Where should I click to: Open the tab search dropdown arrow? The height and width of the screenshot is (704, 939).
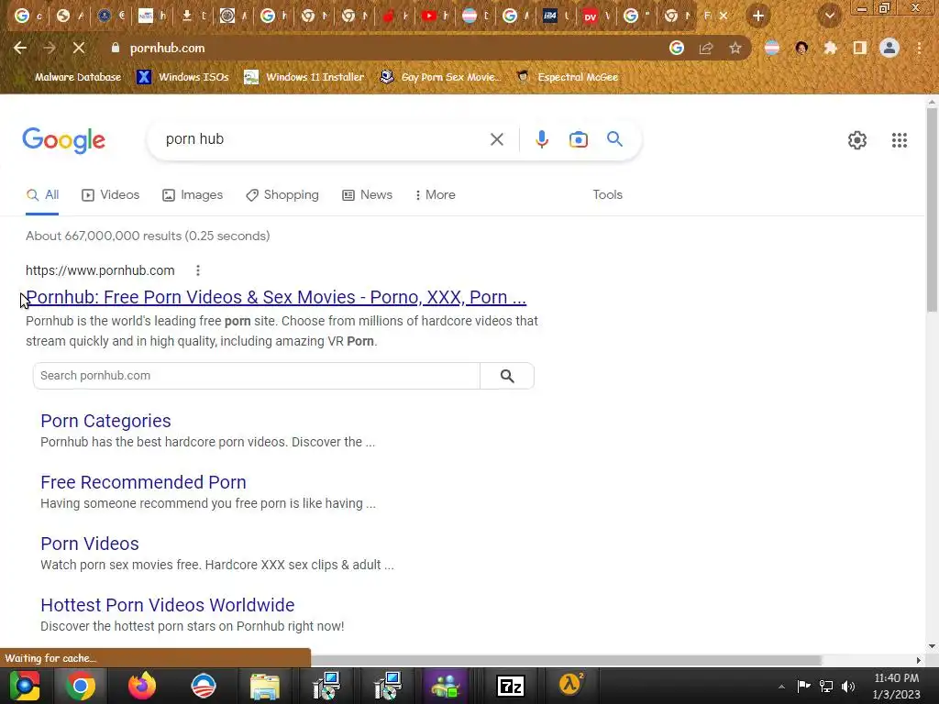(830, 16)
